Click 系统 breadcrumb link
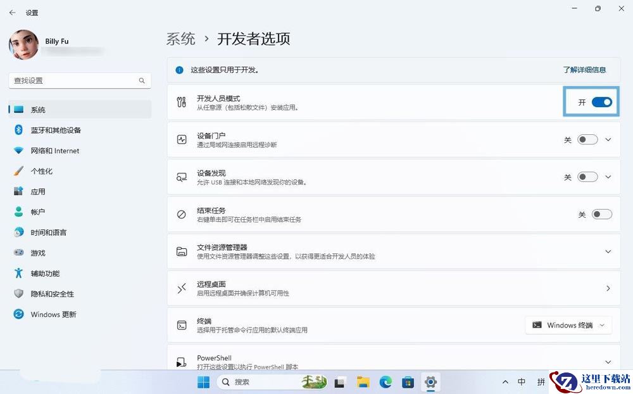This screenshot has width=633, height=394. point(181,39)
